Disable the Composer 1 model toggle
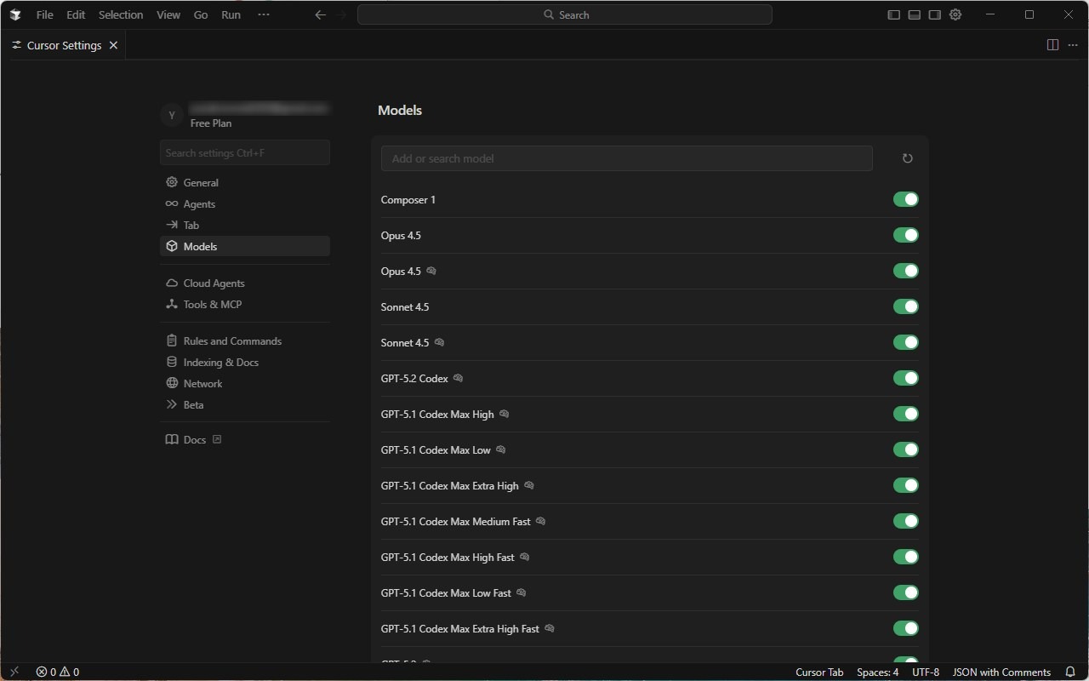This screenshot has height=681, width=1089. coord(905,199)
